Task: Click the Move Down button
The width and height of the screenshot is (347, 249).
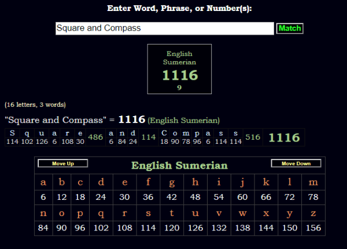Action: [296, 163]
